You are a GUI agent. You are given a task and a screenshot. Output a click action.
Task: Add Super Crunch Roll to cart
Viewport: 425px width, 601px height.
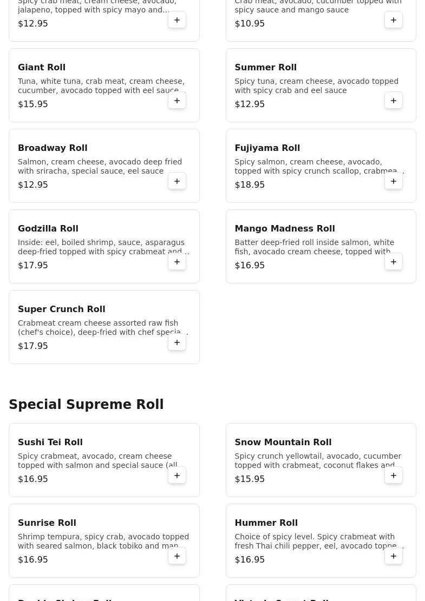pyautogui.click(x=177, y=342)
